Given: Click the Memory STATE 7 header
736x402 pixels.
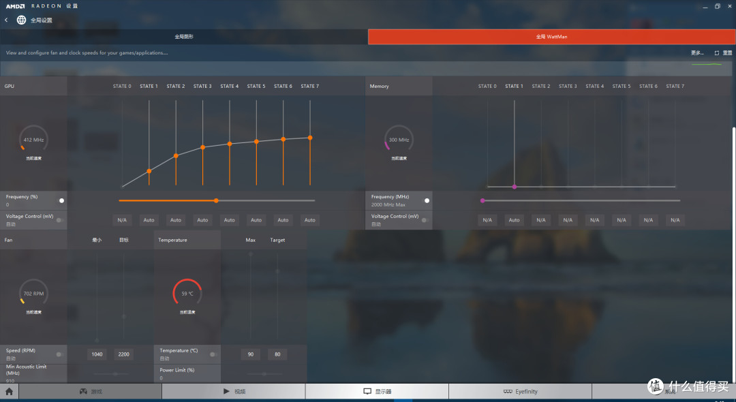Looking at the screenshot, I should coord(675,86).
